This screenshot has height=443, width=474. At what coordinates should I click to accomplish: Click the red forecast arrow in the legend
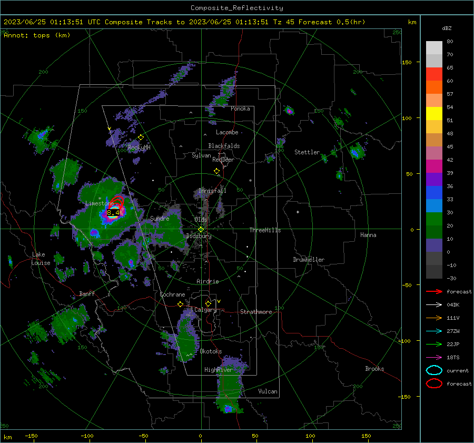(434, 291)
